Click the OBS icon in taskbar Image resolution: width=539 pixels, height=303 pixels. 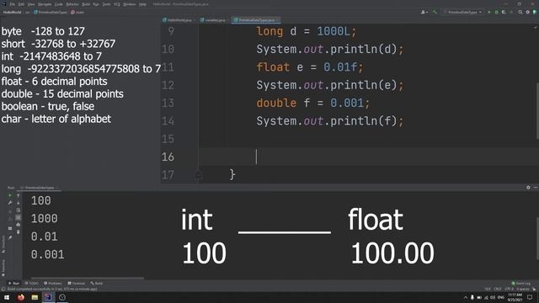pyautogui.click(x=62, y=297)
